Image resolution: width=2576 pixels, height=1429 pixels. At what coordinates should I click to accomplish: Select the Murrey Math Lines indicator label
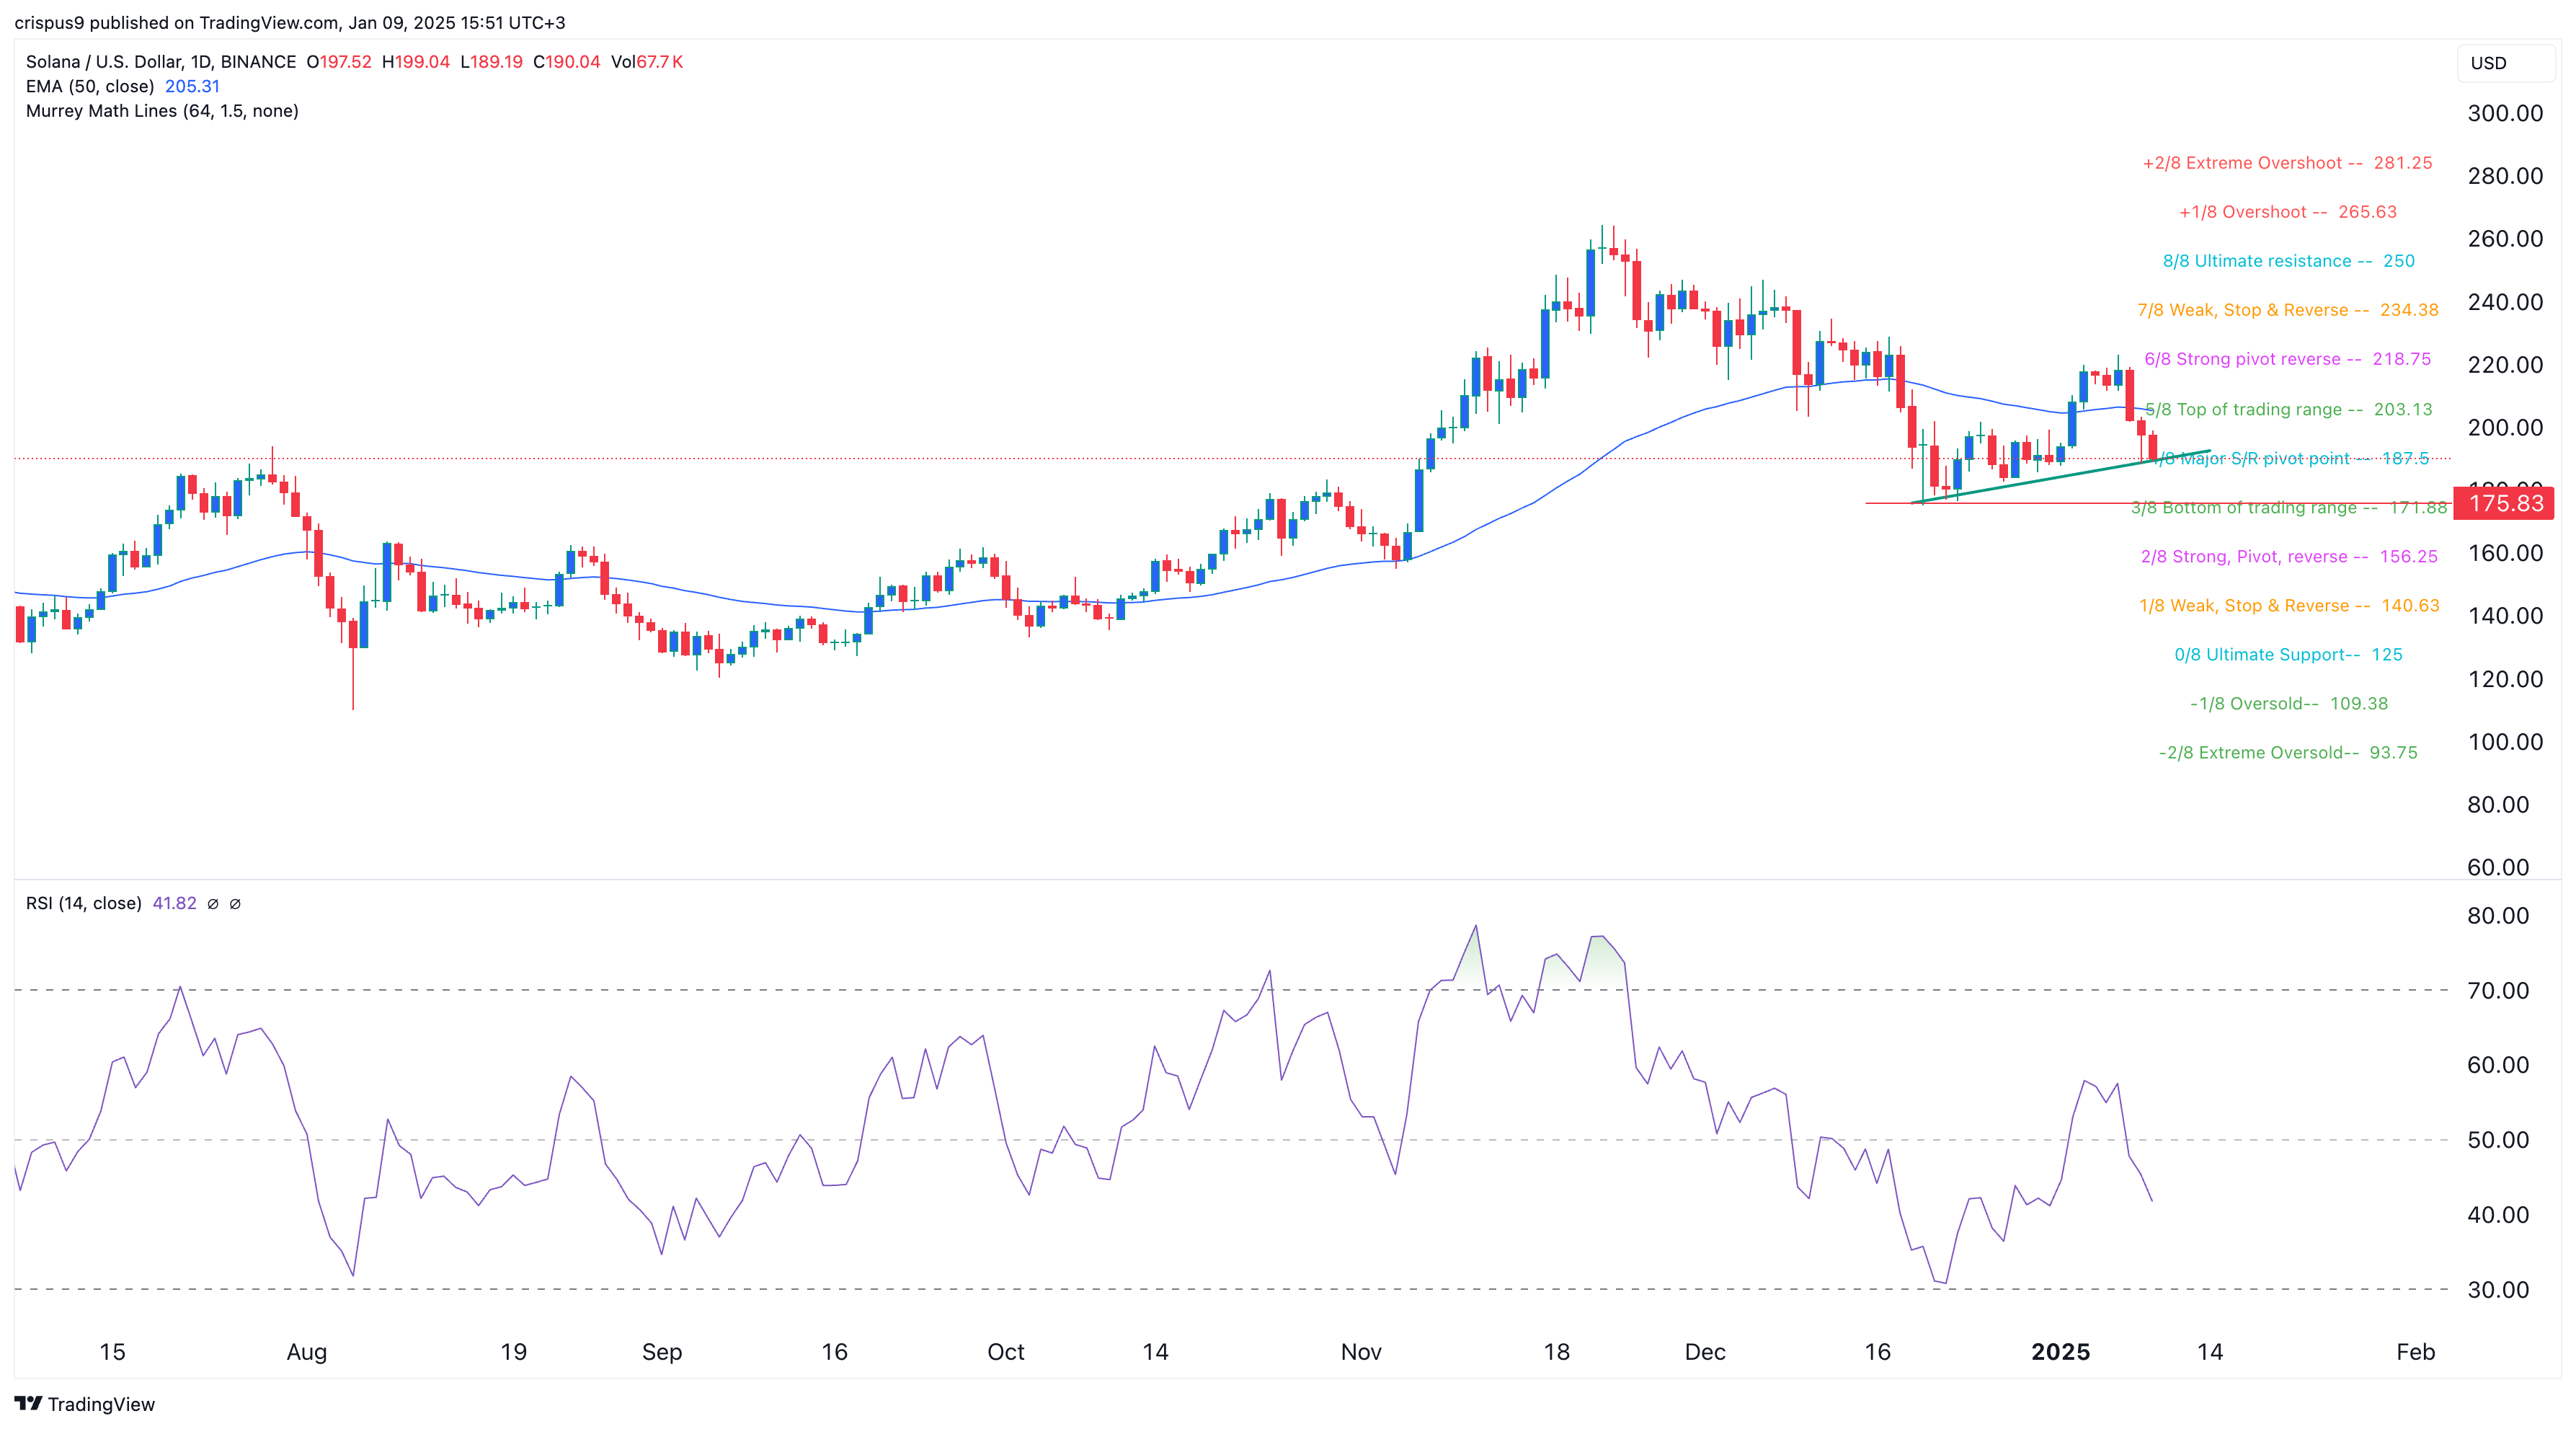coord(162,111)
